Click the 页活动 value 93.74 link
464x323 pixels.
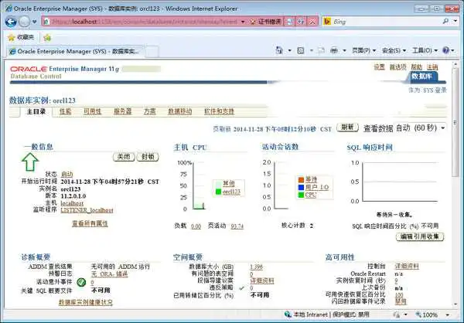[237, 226]
